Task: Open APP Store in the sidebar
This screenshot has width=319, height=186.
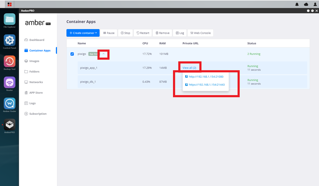Action: click(34, 93)
